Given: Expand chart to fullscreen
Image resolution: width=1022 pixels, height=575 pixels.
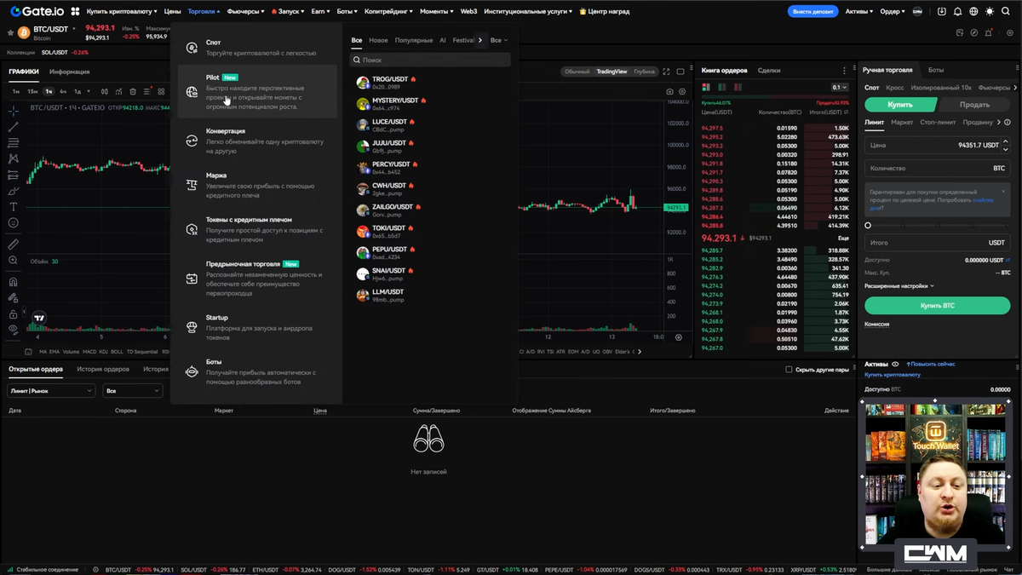Looking at the screenshot, I should coord(666,72).
